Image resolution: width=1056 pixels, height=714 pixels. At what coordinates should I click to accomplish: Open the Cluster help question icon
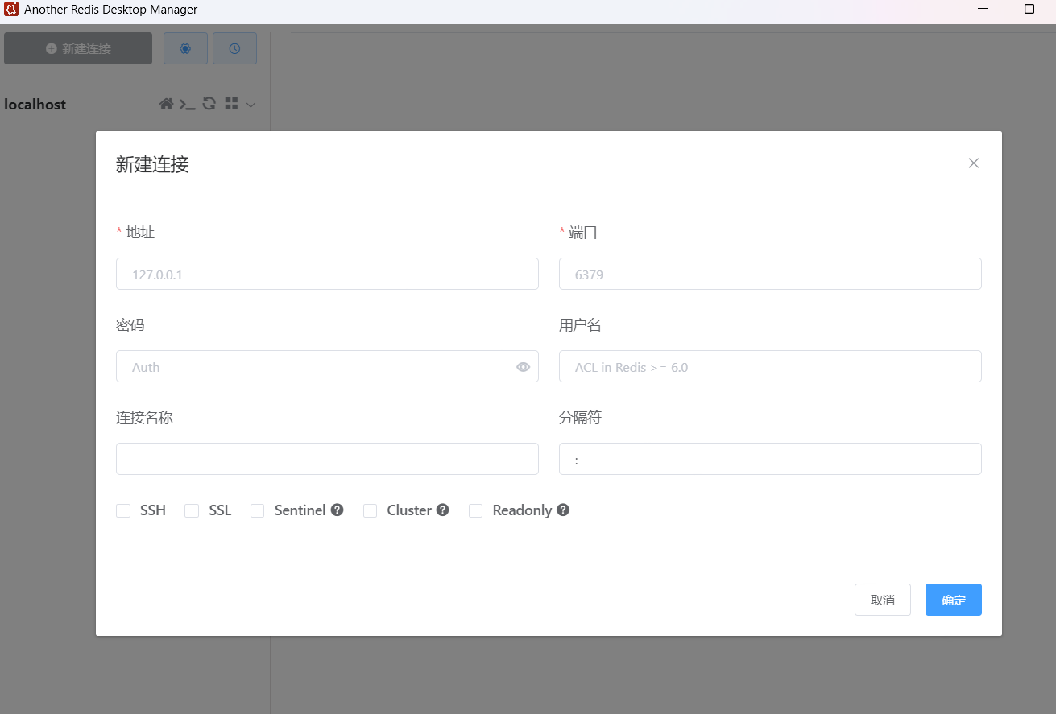[443, 510]
